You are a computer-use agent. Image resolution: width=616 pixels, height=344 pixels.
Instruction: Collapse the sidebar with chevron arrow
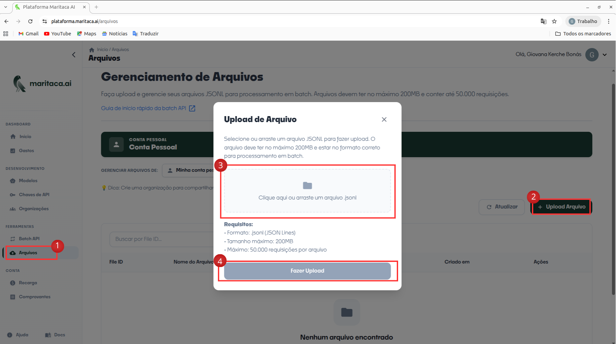pyautogui.click(x=74, y=55)
